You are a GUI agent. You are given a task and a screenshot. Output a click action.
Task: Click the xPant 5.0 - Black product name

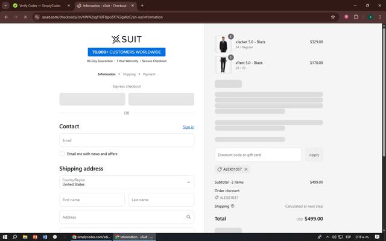(x=249, y=63)
